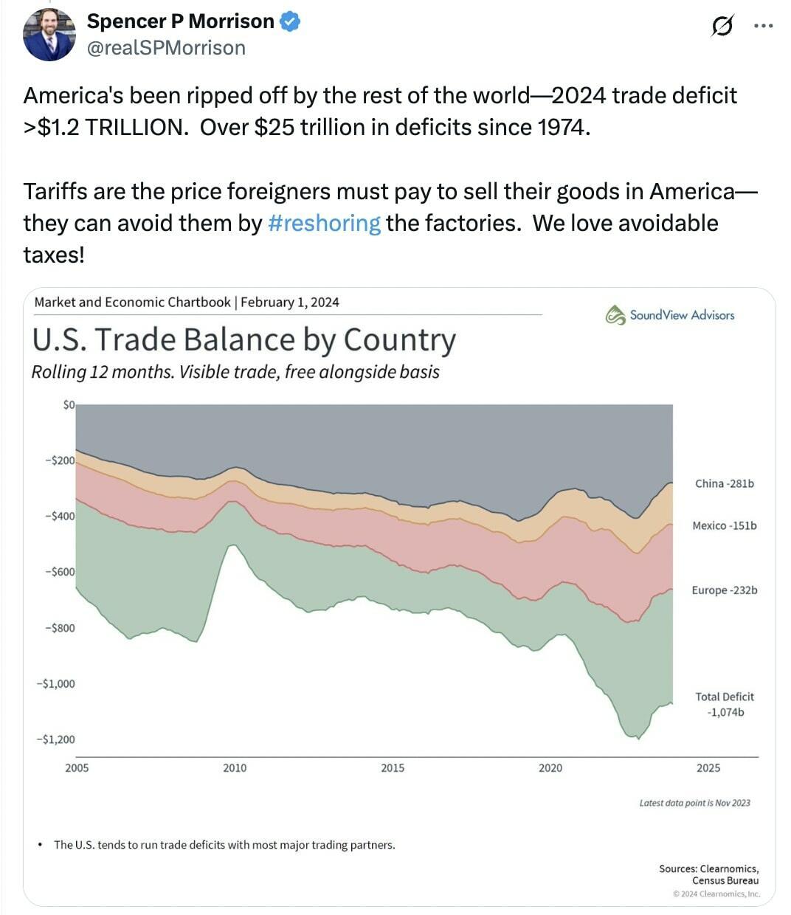Screen dimensions: 791x915
Task: Click the Total Deficit -1,074b label
Action: tap(724, 705)
